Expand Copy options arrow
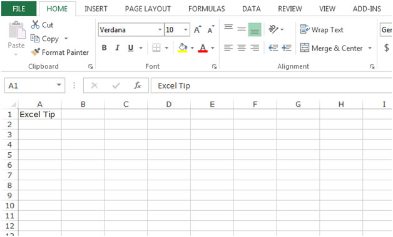The image size is (393, 237). coord(66,39)
